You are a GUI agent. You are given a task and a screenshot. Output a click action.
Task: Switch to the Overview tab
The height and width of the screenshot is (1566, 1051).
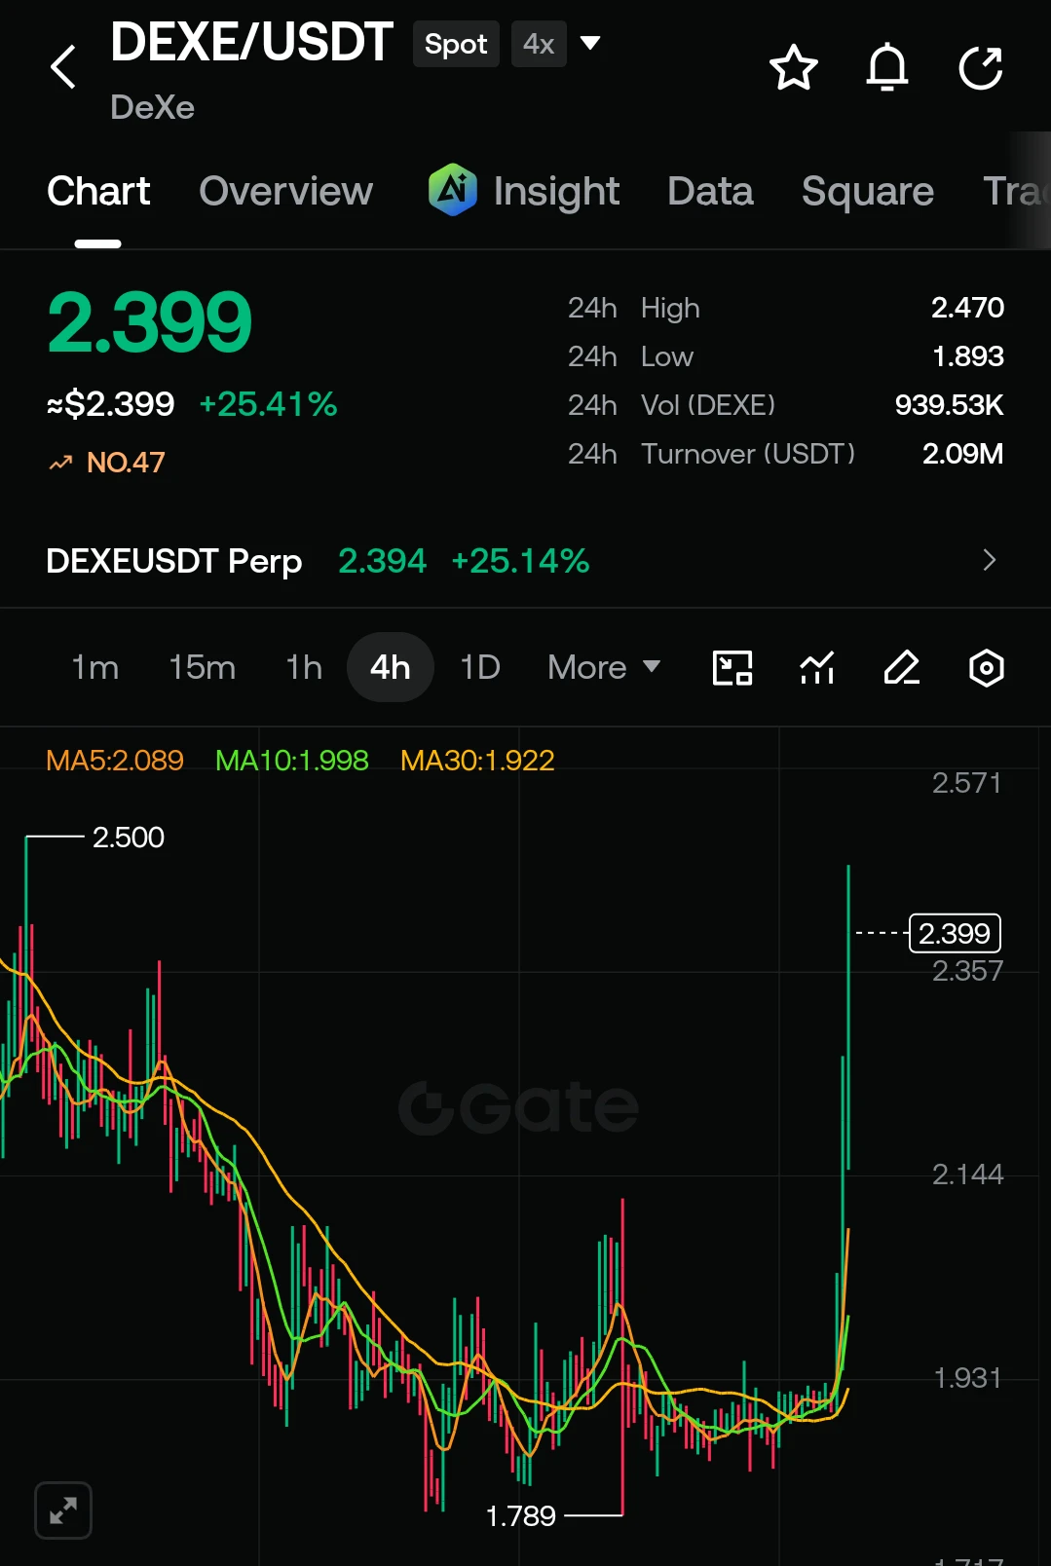click(x=285, y=191)
